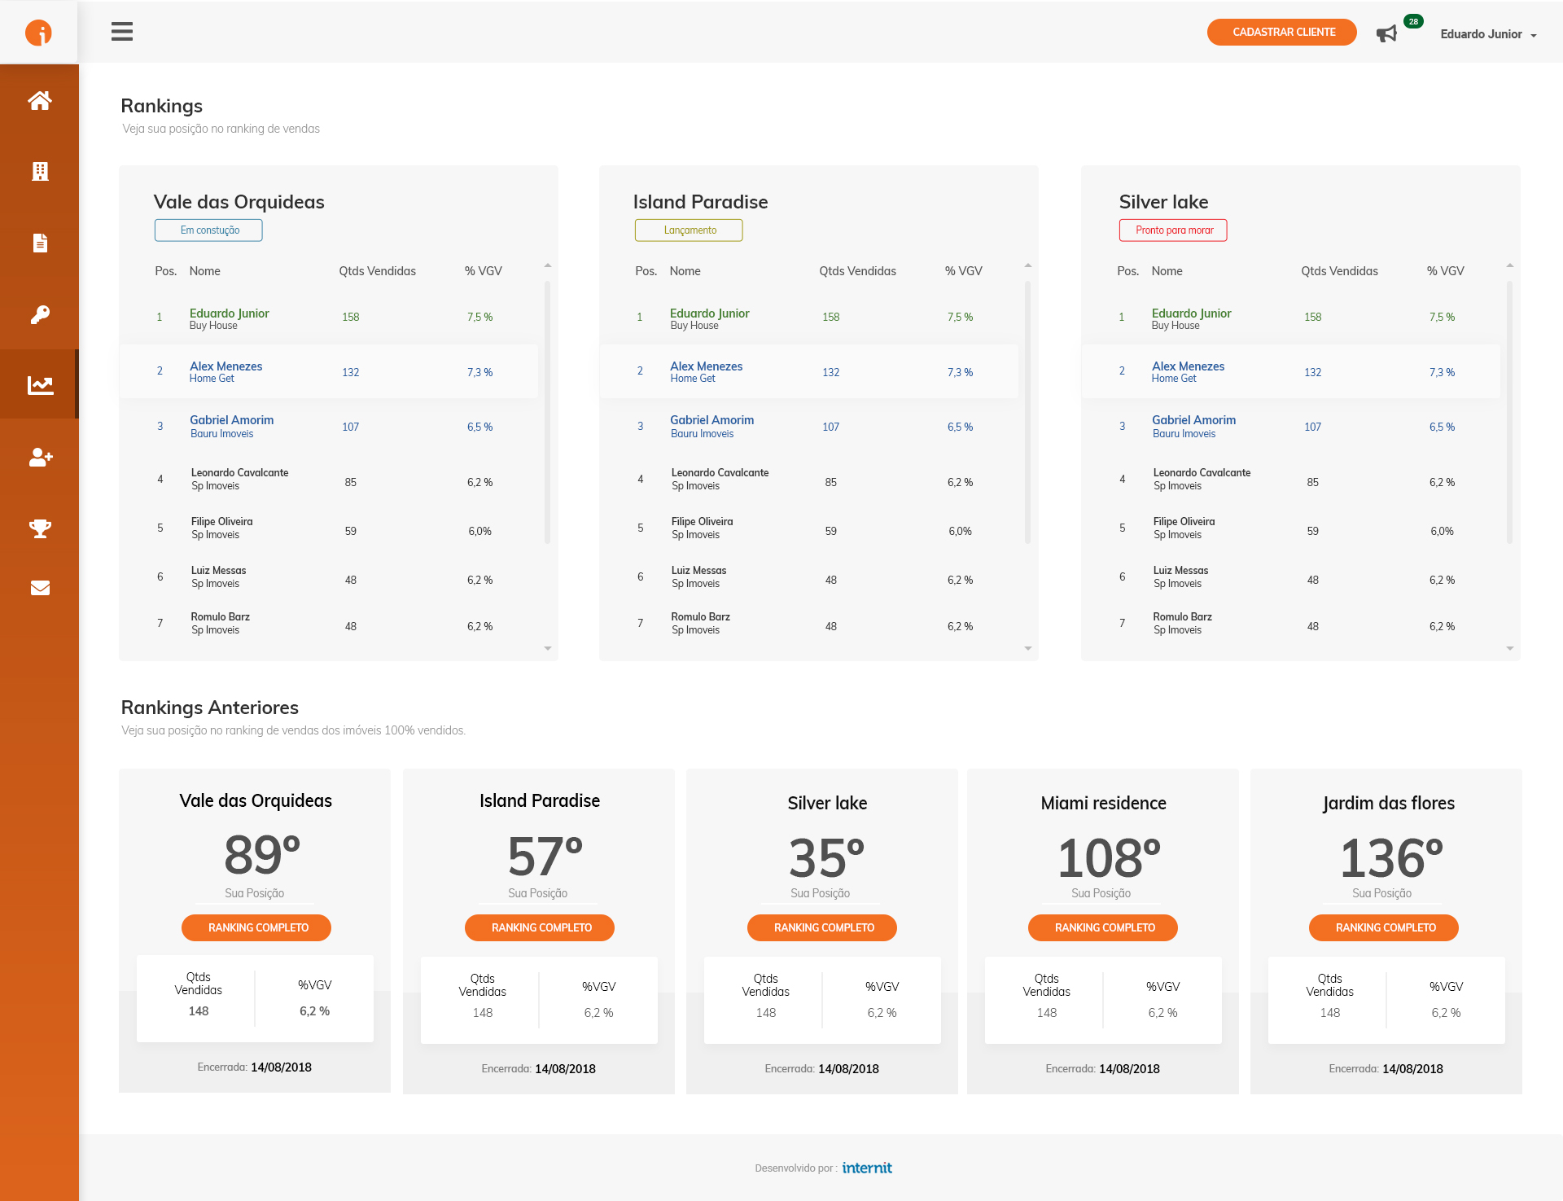This screenshot has height=1201, width=1563.
Task: Open the rankings chart icon in sidebar
Action: [x=39, y=385]
